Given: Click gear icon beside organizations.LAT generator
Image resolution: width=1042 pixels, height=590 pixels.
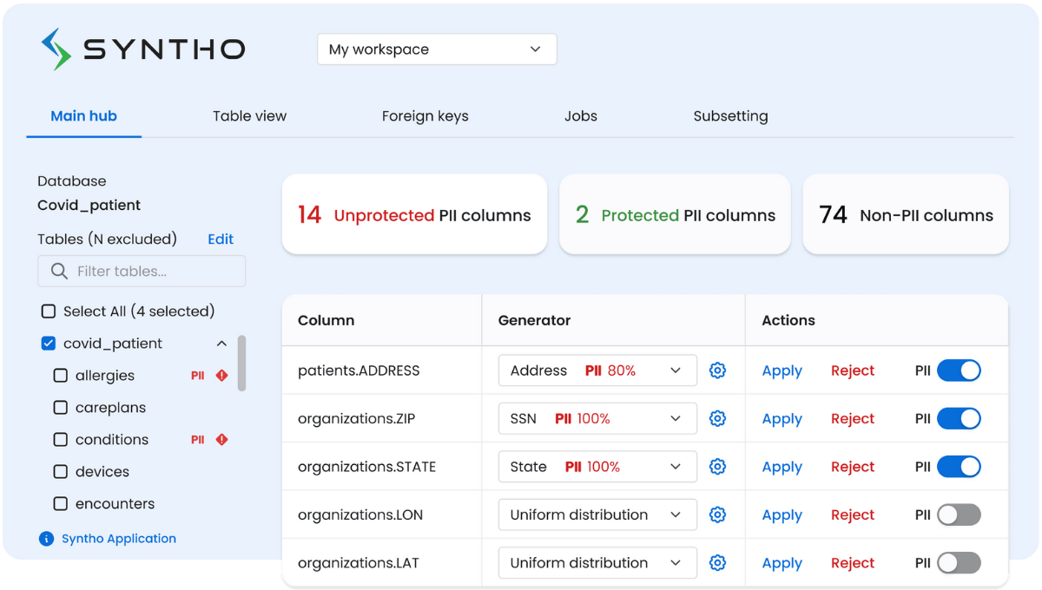Looking at the screenshot, I should point(717,563).
